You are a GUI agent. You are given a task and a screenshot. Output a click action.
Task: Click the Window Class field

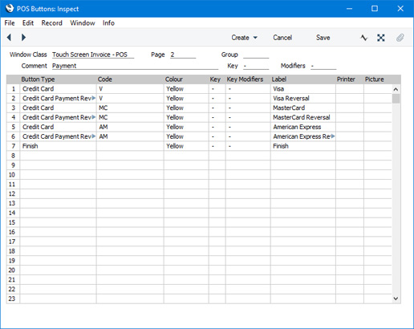coord(93,55)
